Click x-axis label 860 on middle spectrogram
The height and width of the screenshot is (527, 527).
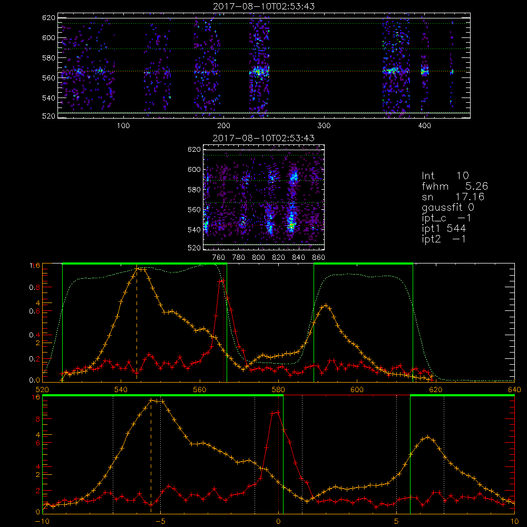[x=318, y=258]
